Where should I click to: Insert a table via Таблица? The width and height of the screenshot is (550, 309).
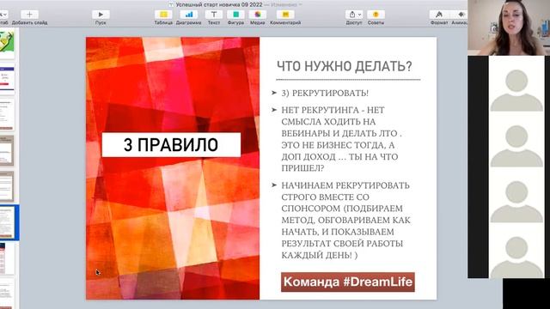click(x=163, y=15)
